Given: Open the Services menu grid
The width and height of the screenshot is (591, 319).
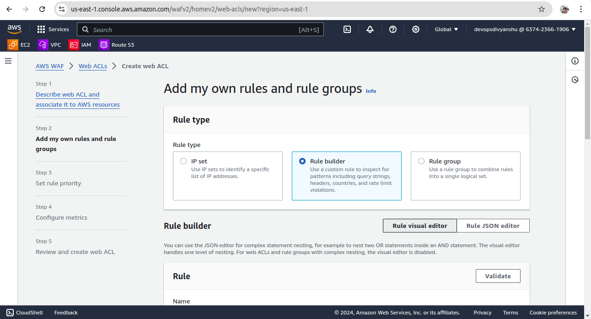Looking at the screenshot, I should coord(53,29).
